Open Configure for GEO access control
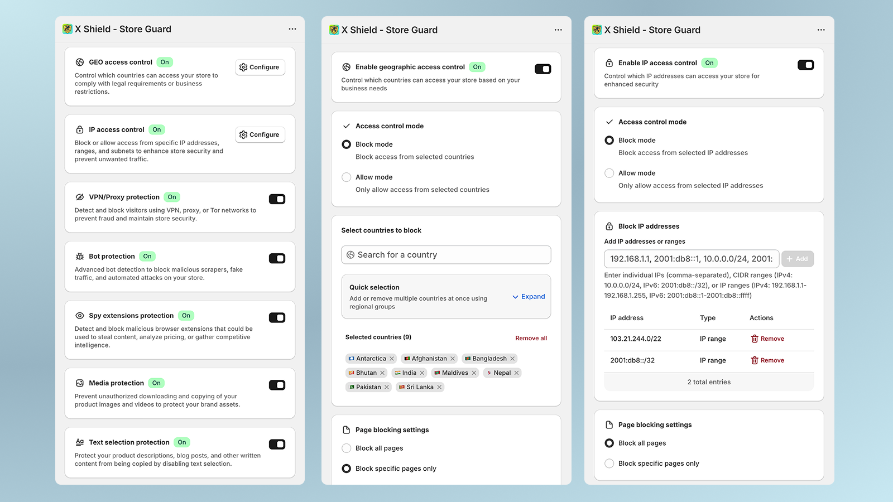This screenshot has width=893, height=502. coord(260,67)
